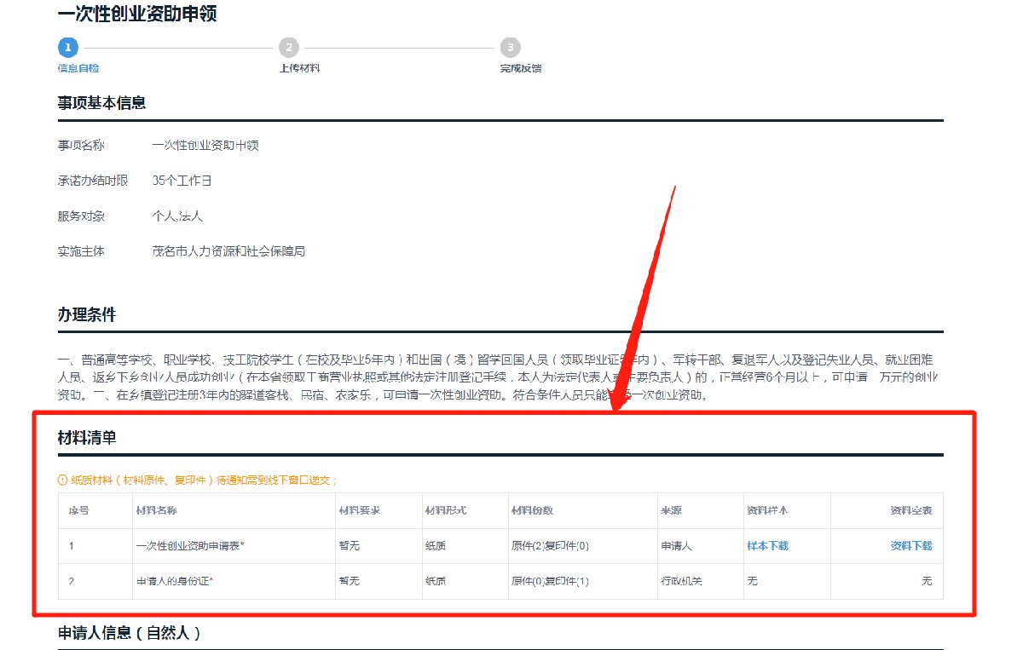The width and height of the screenshot is (1023, 650).
Task: Click the 材料清单 section heading
Action: click(x=87, y=439)
